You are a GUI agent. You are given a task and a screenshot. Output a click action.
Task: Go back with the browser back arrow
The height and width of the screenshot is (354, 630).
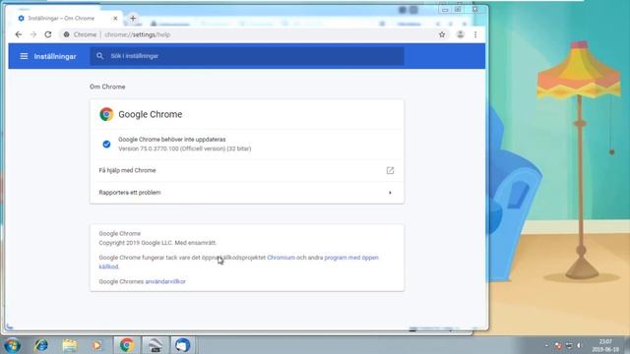pyautogui.click(x=19, y=34)
